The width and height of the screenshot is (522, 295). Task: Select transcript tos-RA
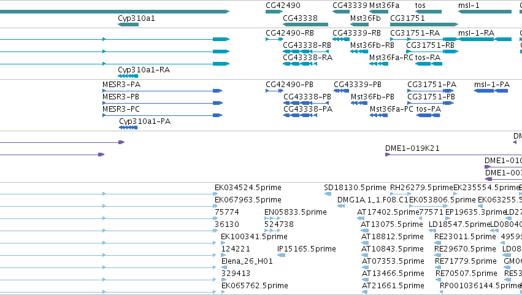click(428, 58)
